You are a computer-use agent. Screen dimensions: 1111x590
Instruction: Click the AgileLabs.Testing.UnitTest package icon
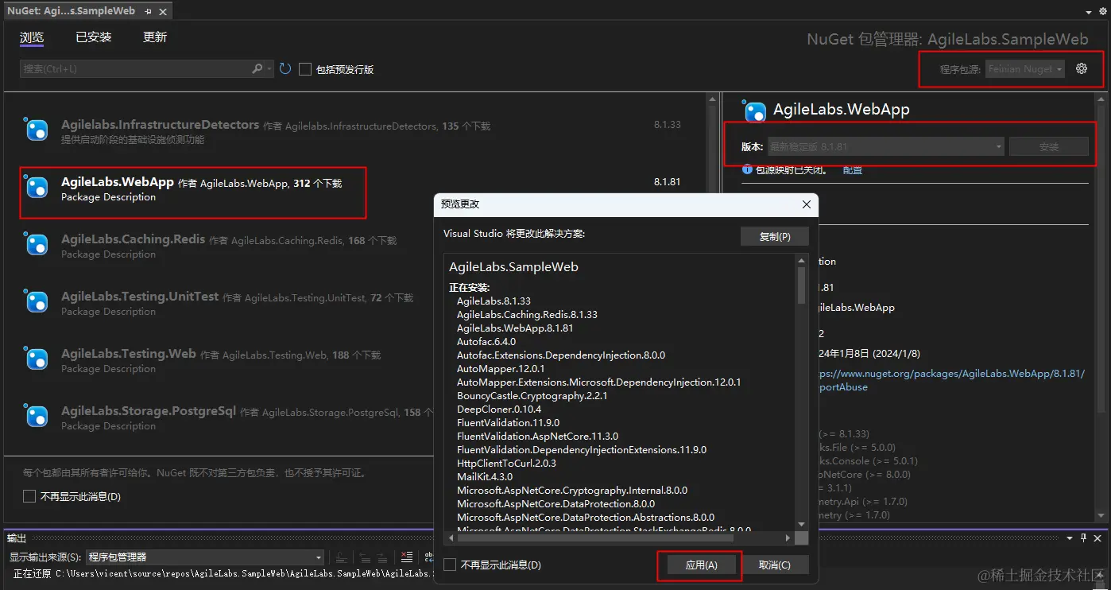(37, 301)
